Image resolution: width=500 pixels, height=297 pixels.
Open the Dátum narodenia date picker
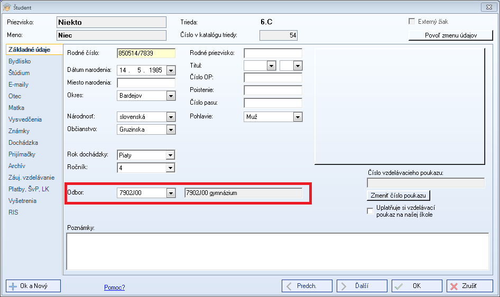[170, 70]
